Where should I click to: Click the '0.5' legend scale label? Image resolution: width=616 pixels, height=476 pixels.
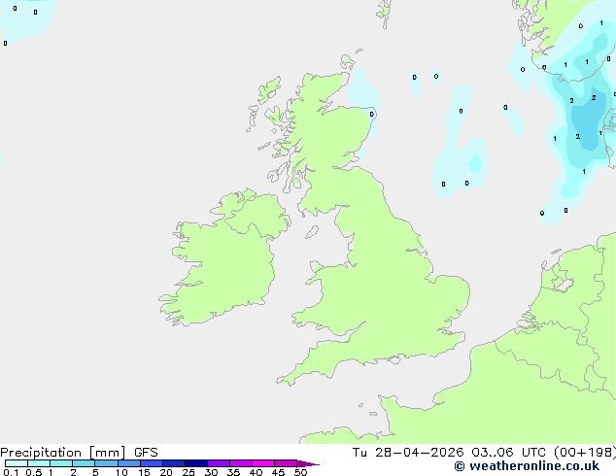point(34,472)
